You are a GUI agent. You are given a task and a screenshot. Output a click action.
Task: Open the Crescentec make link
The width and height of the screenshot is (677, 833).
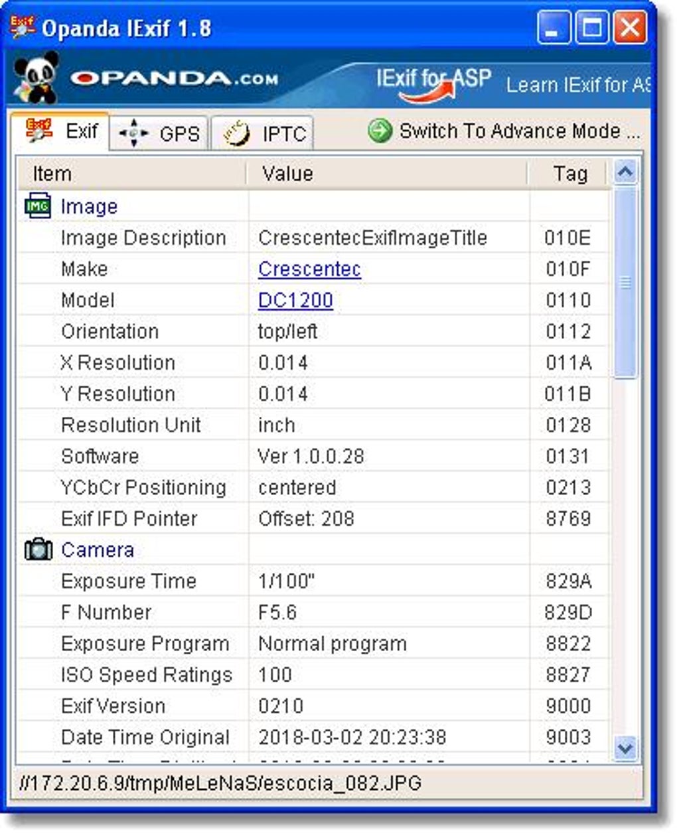point(309,269)
